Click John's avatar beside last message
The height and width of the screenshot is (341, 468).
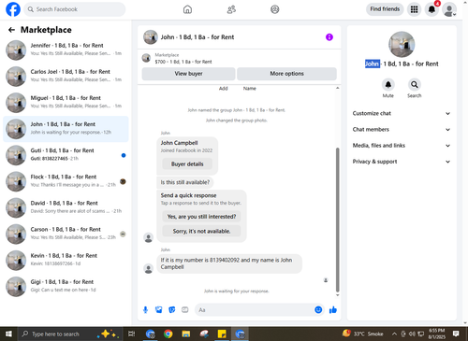tap(149, 268)
